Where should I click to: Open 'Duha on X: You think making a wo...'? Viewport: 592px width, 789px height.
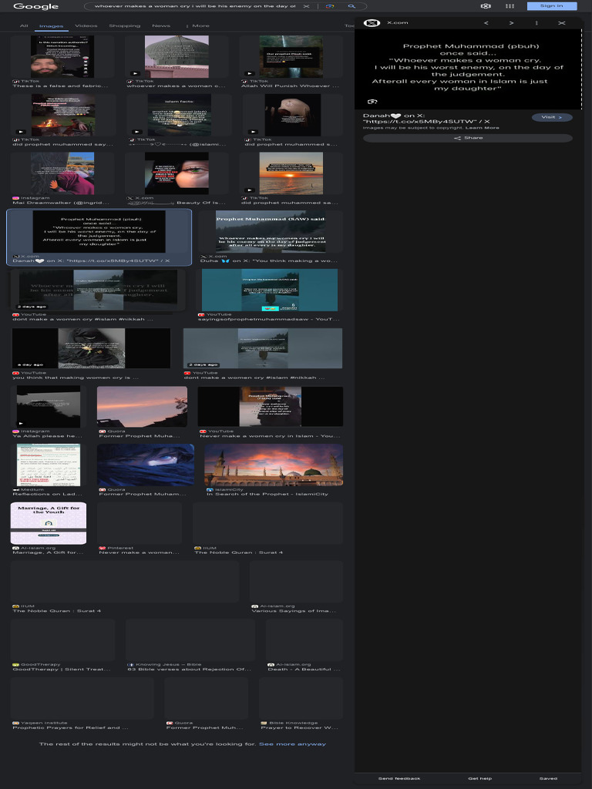[271, 237]
